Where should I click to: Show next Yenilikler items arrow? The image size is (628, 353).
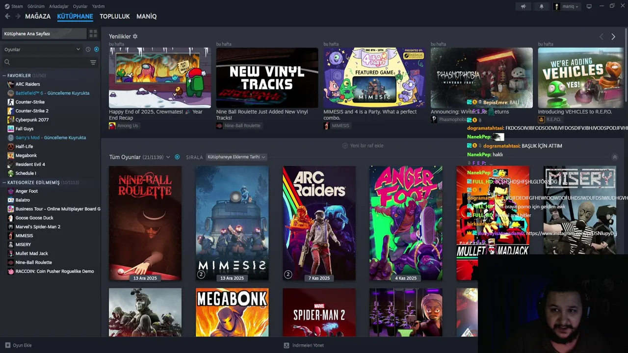pos(613,37)
